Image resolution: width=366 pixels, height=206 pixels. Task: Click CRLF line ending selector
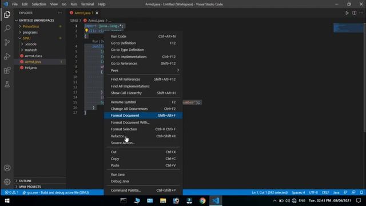click(x=325, y=192)
